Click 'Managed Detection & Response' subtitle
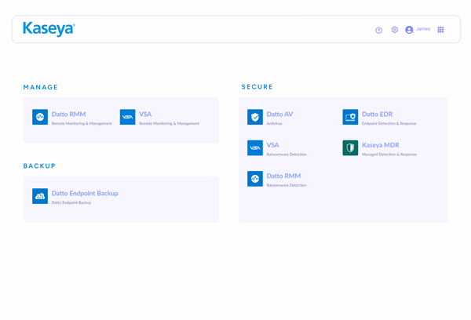Image resolution: width=471 pixels, height=320 pixels. [389, 155]
